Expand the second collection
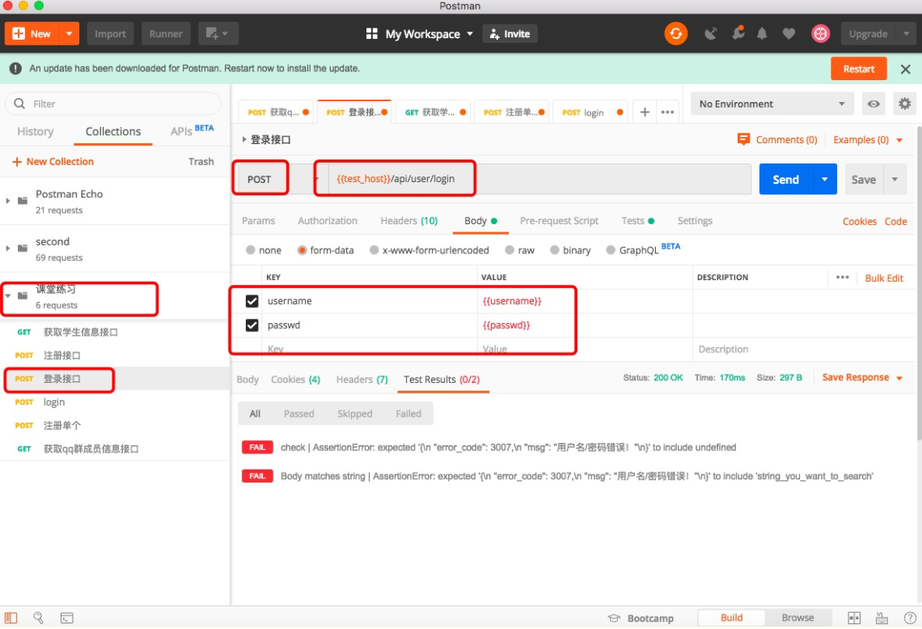This screenshot has height=629, width=922. pyautogui.click(x=7, y=249)
